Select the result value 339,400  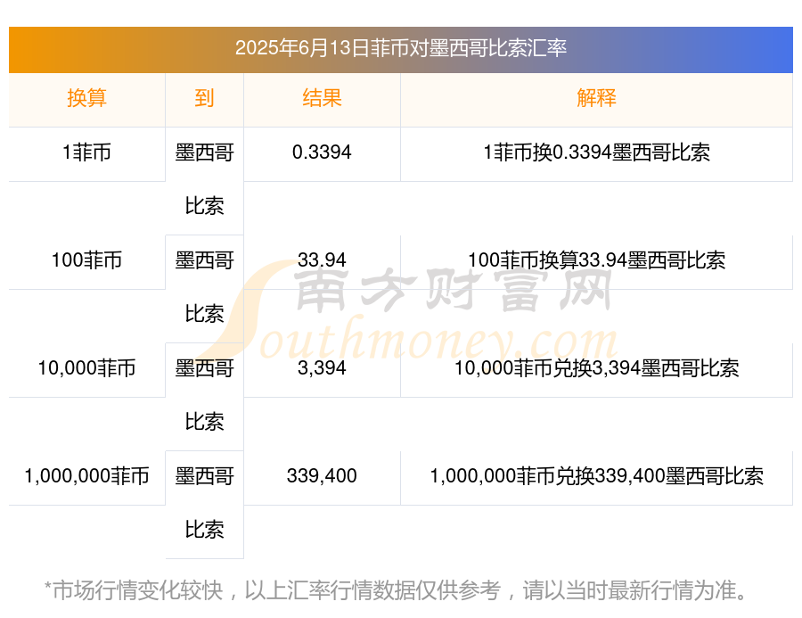point(322,476)
